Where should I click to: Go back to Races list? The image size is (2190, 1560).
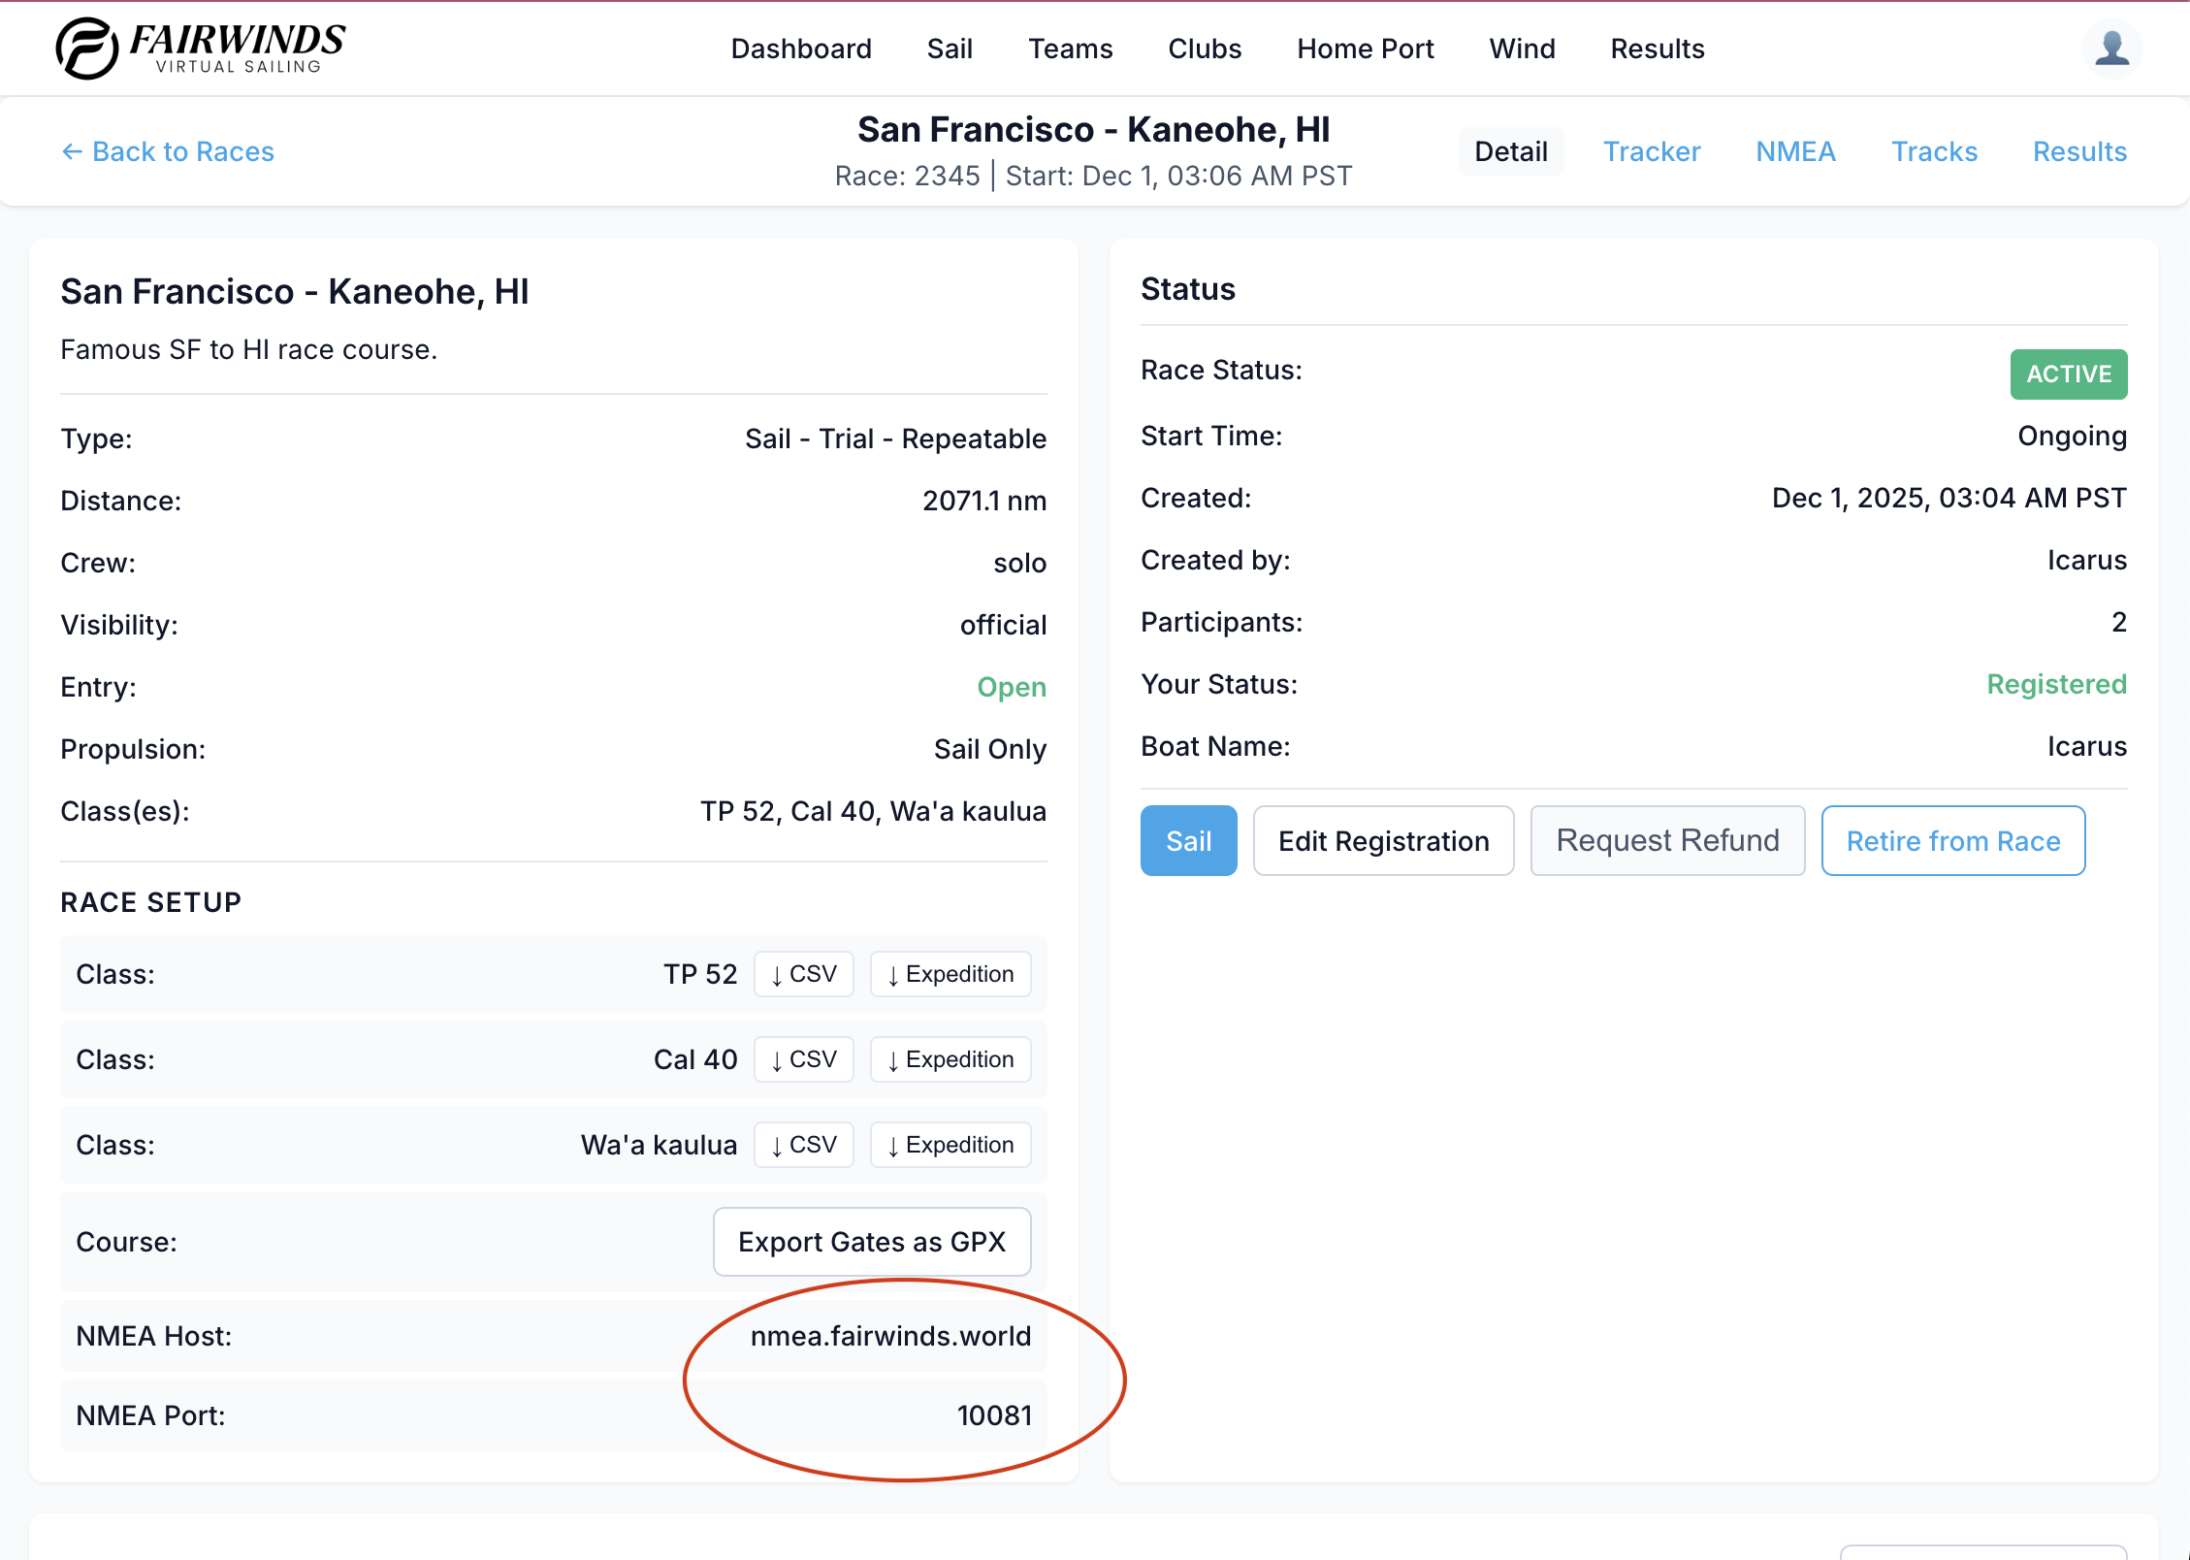click(168, 151)
